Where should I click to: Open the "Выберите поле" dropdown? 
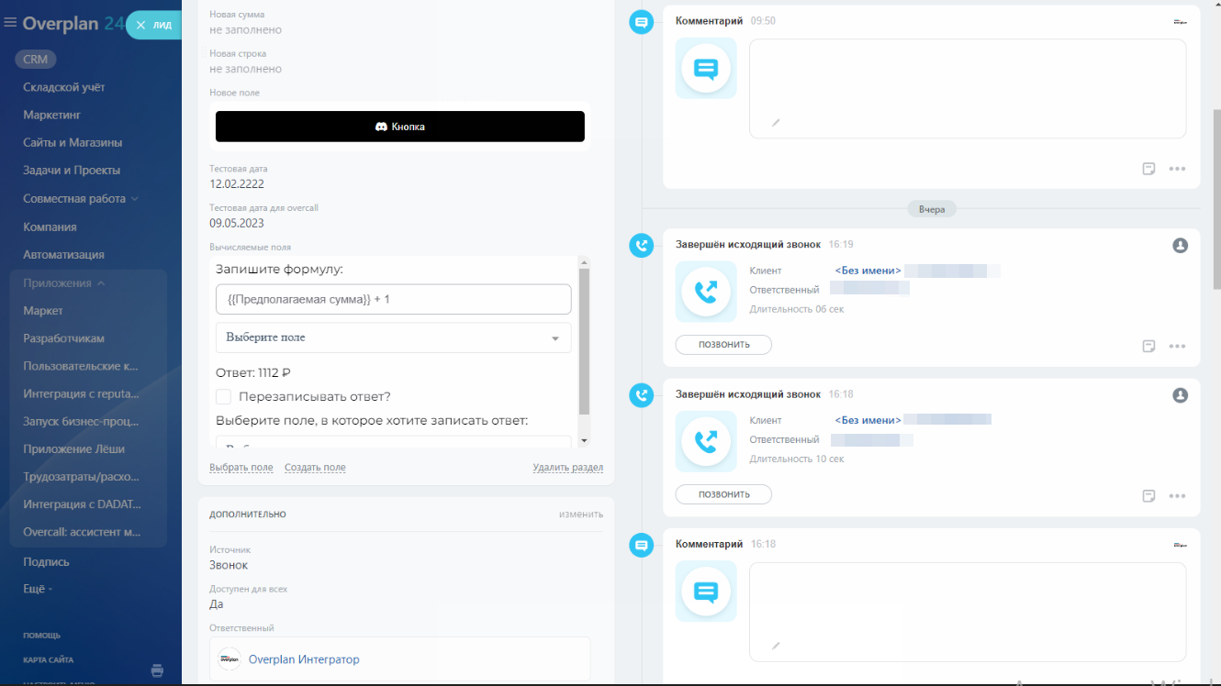[393, 337]
